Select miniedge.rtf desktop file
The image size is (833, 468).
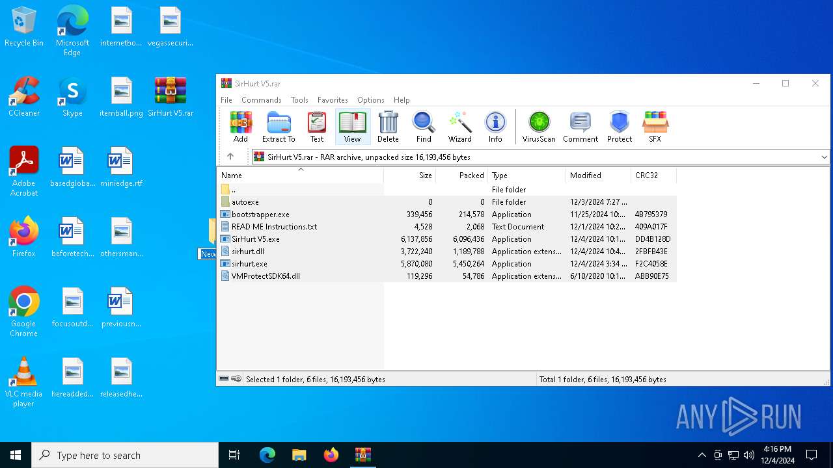point(121,167)
